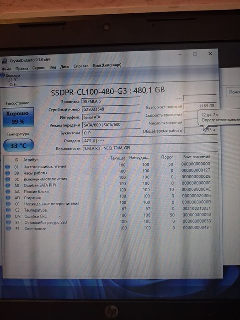This screenshot has height=320, width=240.
Task: Select the Хорошо 33 °C disk C: F: entry
Action: coord(11,80)
